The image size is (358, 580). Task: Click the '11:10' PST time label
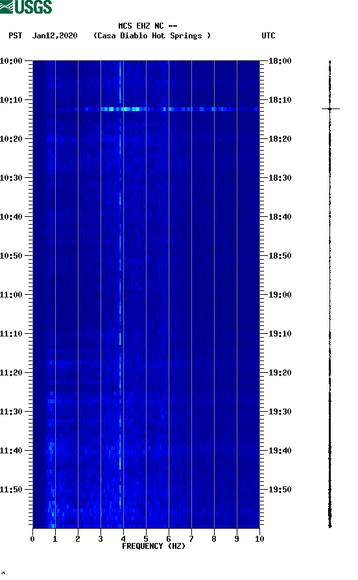click(11, 334)
